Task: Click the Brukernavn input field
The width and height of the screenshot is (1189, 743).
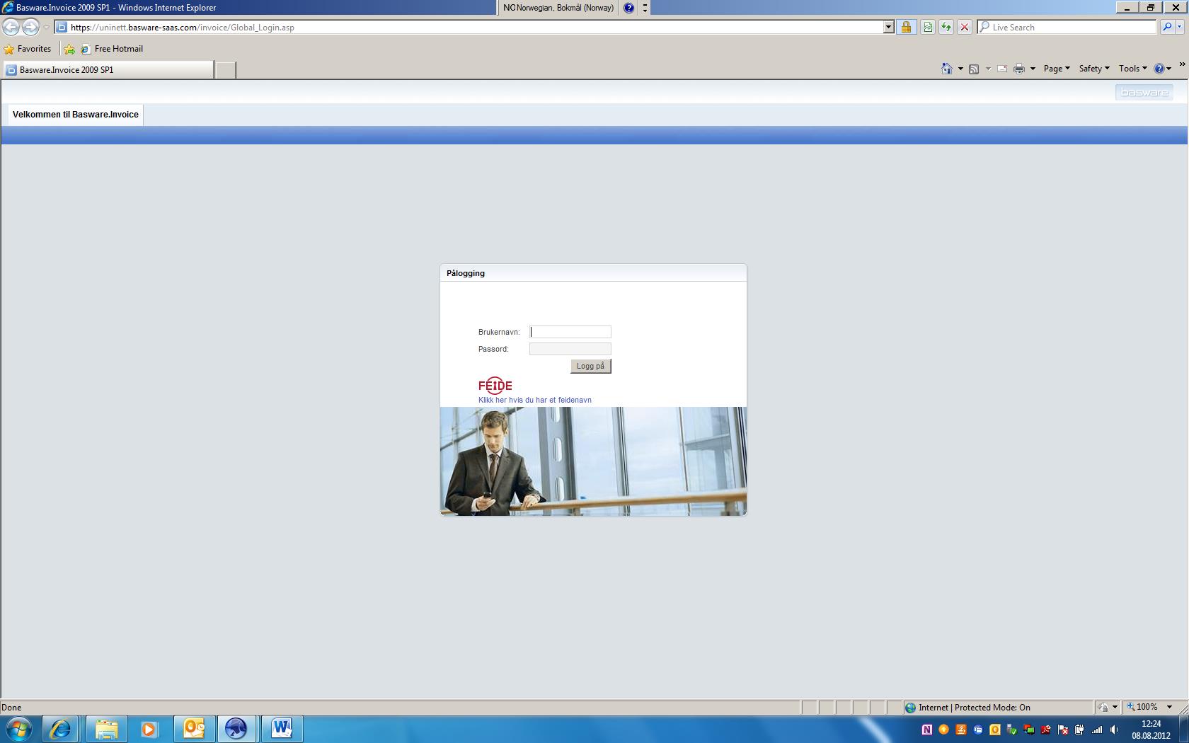Action: [570, 332]
